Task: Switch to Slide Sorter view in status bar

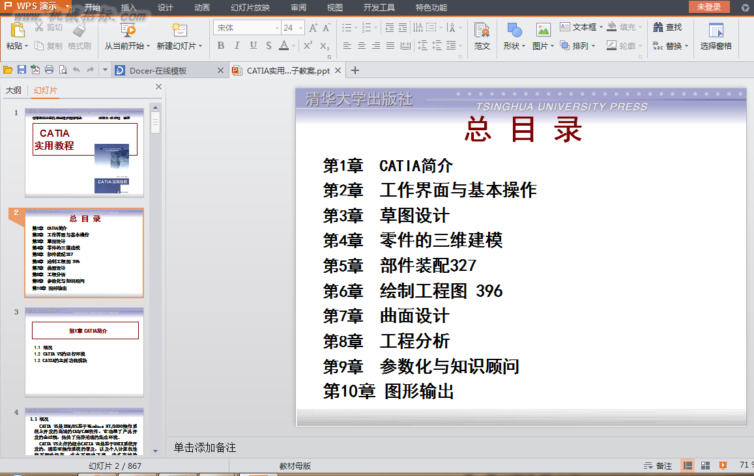Action: click(x=705, y=466)
